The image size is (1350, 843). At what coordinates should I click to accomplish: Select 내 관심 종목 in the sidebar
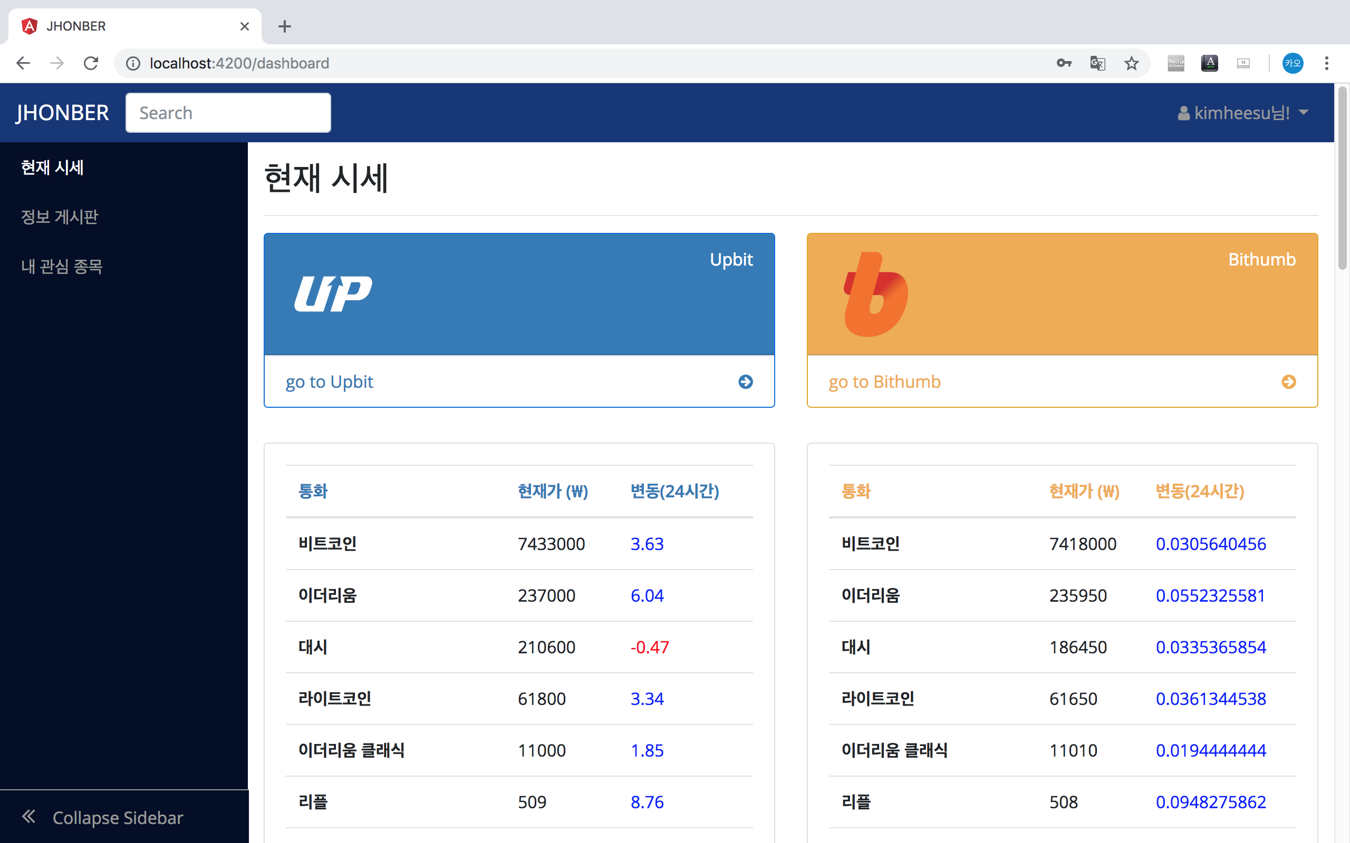pyautogui.click(x=61, y=267)
